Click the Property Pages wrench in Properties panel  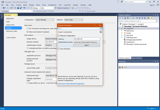(126, 67)
